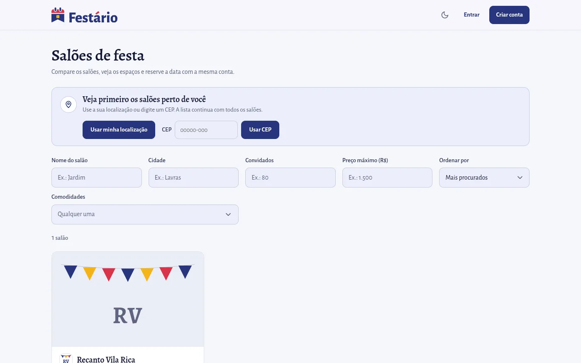This screenshot has height=363, width=581.
Task: Click the small RV avatar beside Recanto Vila Rica
Action: 66,359
